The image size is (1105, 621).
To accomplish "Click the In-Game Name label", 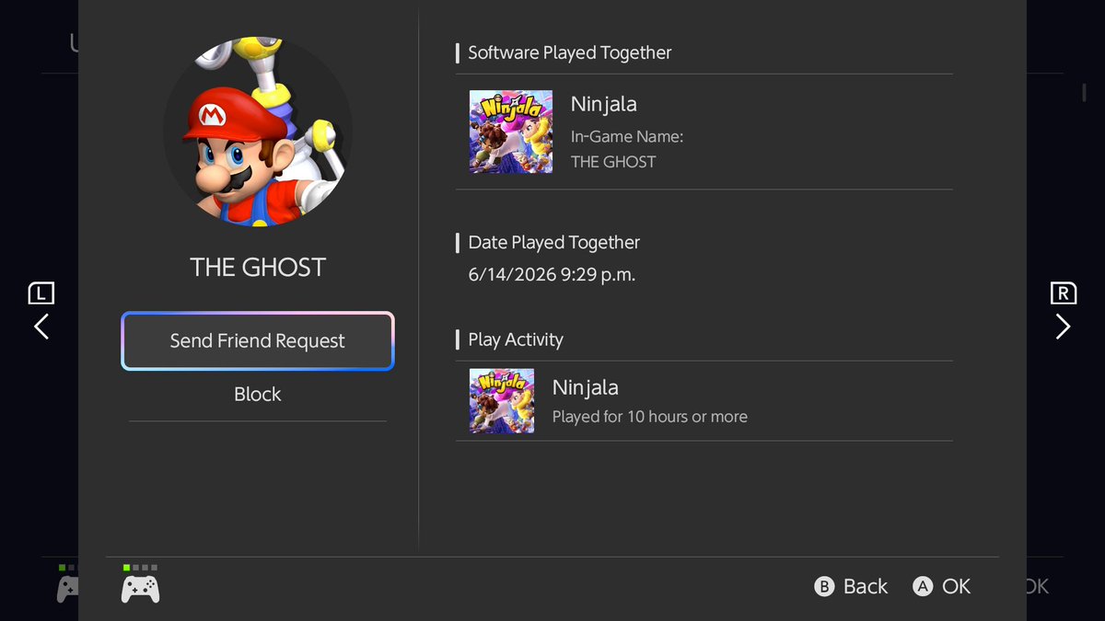I will tap(627, 136).
